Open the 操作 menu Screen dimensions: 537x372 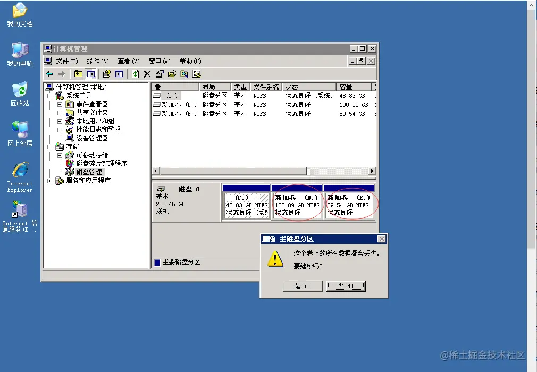click(x=97, y=61)
